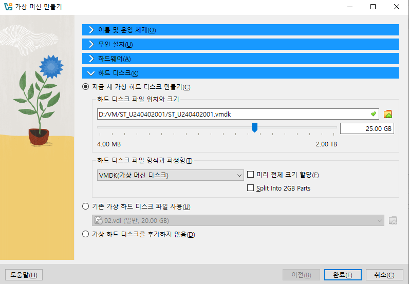Screen dimensions: 409x284
Task: Minimize the wizard window
Action: [350, 7]
